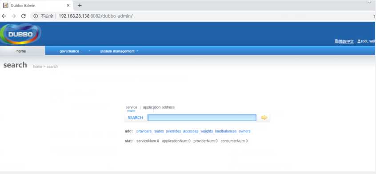
Task: Click the home breadcrumb link
Action: [x=38, y=67]
